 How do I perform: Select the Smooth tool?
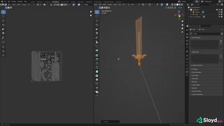click(97, 80)
